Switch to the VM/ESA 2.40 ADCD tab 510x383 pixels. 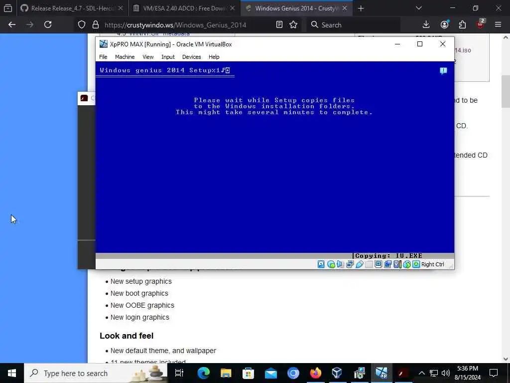[184, 8]
